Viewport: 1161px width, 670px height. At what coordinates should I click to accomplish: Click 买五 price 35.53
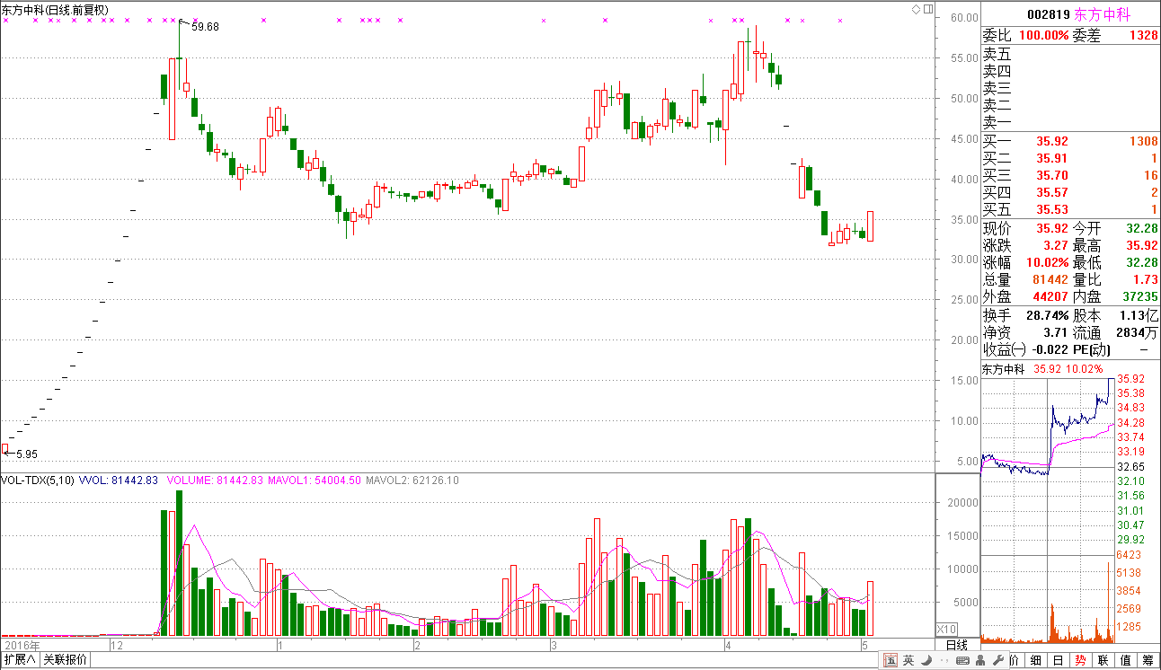coord(1052,210)
